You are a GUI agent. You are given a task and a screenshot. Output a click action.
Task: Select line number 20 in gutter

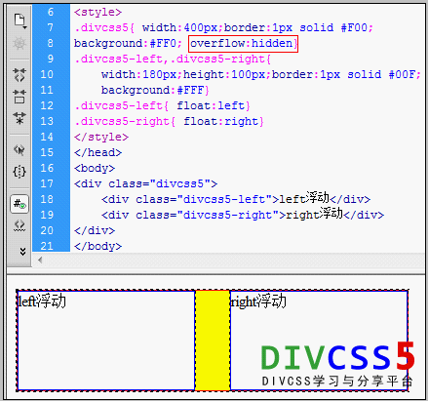47,230
